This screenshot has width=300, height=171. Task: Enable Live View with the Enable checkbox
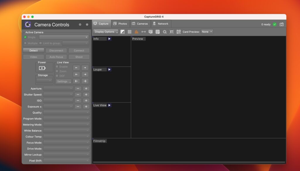pyautogui.click(x=57, y=66)
